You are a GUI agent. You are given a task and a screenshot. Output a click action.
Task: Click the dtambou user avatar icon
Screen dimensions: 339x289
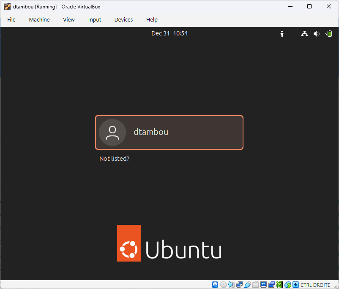pyautogui.click(x=112, y=132)
